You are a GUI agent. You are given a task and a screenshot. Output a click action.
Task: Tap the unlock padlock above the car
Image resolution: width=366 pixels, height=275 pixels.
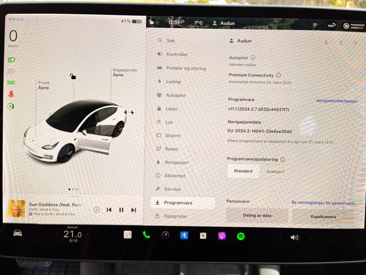tap(73, 76)
